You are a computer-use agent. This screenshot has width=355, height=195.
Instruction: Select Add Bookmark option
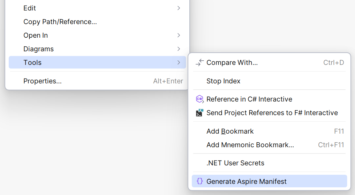click(230, 131)
